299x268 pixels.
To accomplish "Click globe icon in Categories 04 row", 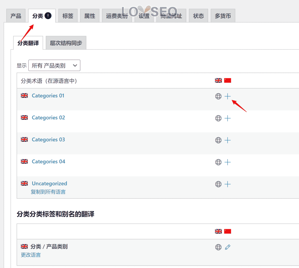I will (x=218, y=162).
